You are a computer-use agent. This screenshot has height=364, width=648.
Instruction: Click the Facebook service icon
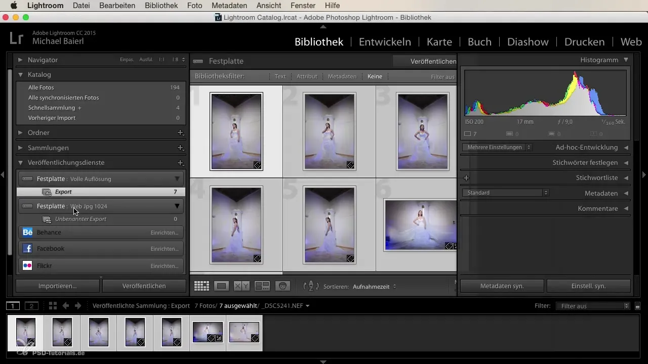tap(27, 249)
